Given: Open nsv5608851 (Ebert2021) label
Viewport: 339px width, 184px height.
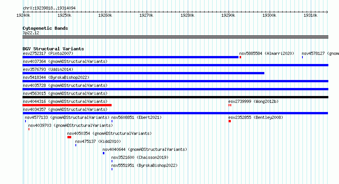Looking at the screenshot, I should point(136,117).
